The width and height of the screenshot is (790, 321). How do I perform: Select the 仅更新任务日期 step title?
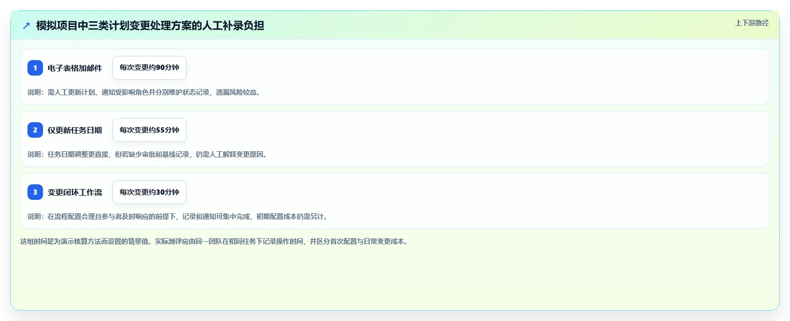click(75, 130)
